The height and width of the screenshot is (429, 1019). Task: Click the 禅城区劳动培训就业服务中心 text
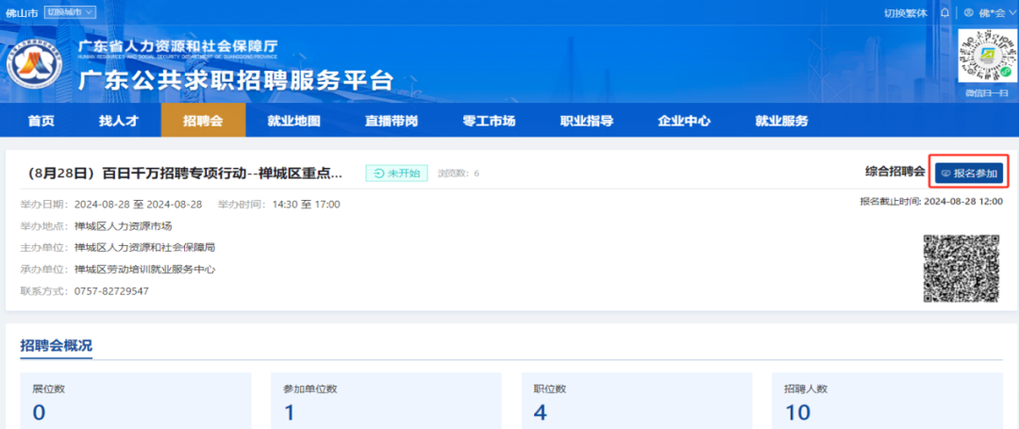point(144,269)
